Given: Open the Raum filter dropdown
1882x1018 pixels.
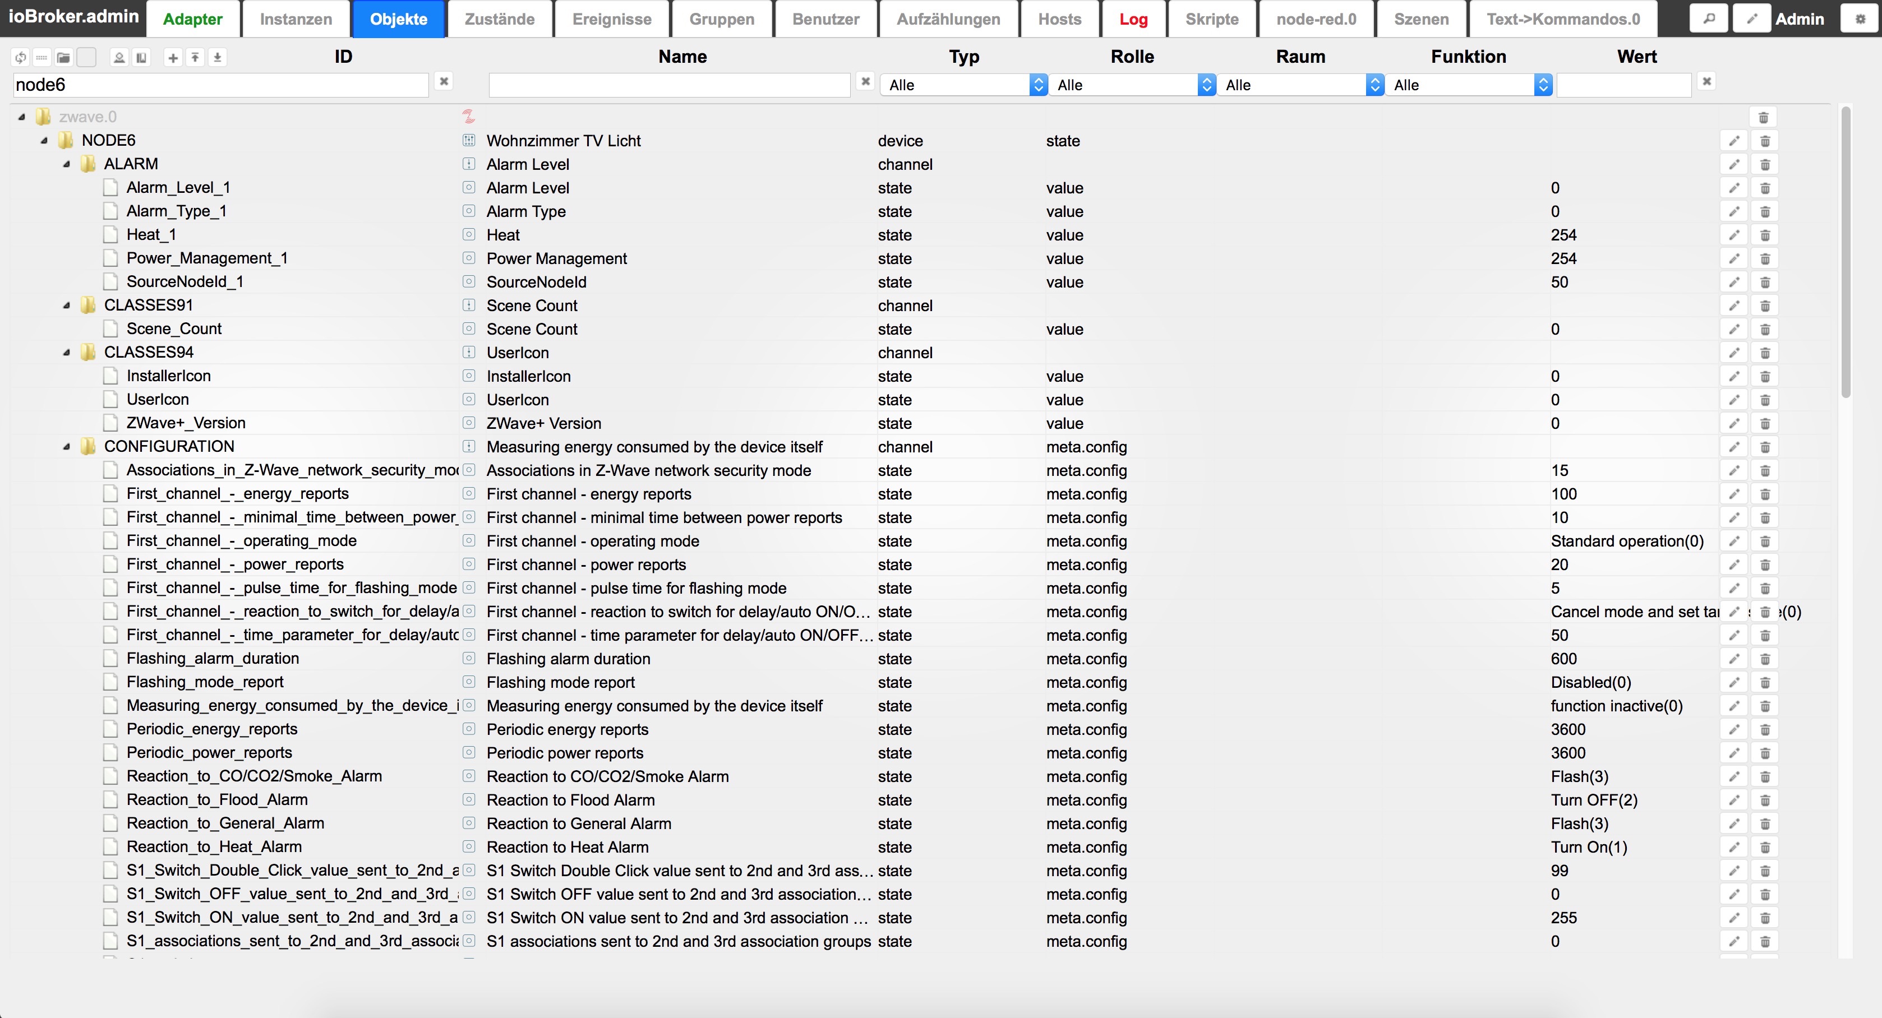Looking at the screenshot, I should 1300,85.
